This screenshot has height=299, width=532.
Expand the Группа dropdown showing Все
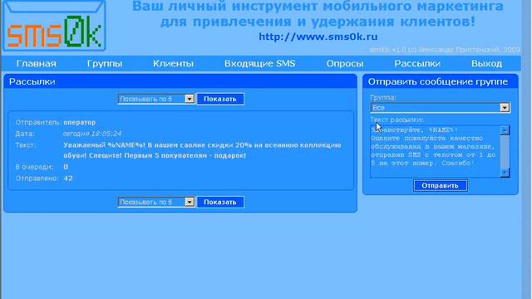pos(440,108)
